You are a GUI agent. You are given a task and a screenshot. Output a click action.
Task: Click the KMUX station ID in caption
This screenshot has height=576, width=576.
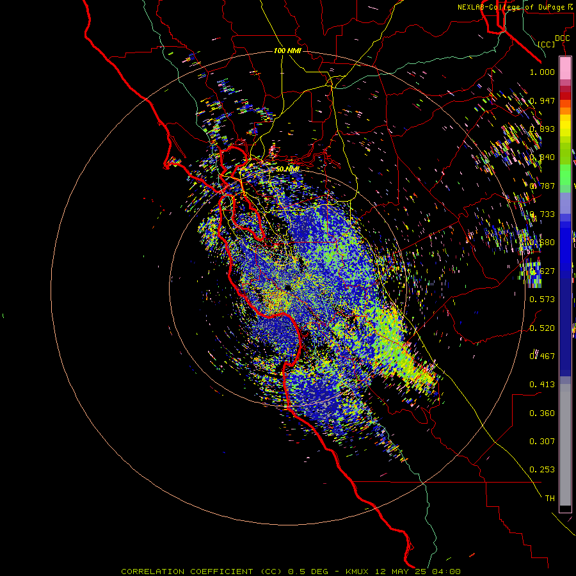(356, 572)
